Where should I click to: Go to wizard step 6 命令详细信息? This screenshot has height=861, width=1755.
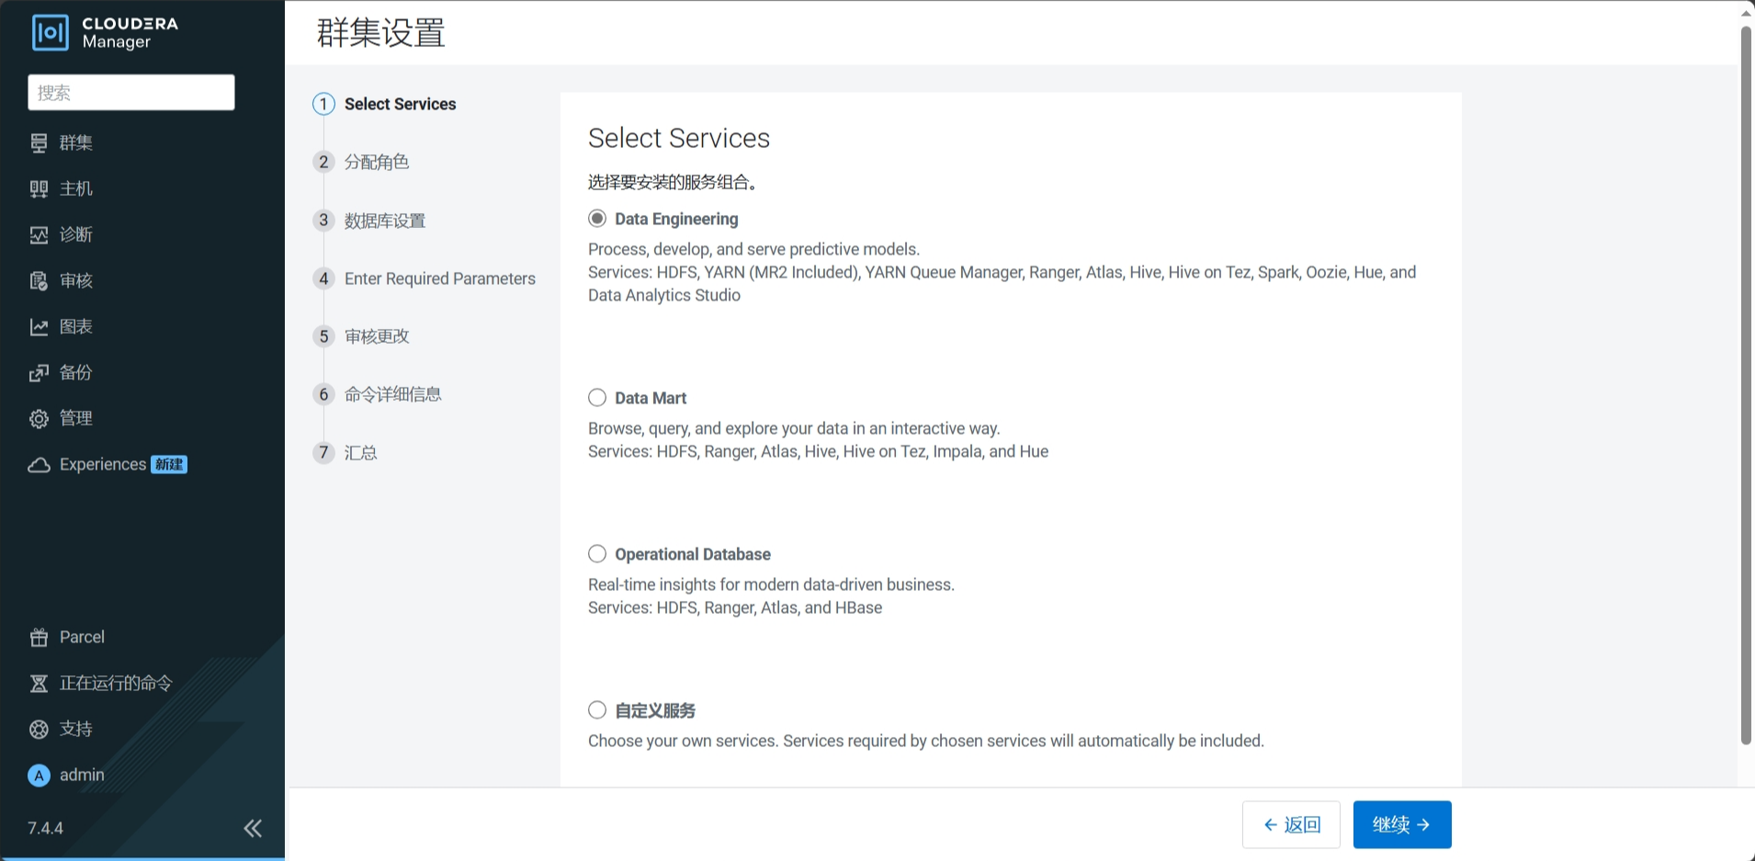(377, 394)
